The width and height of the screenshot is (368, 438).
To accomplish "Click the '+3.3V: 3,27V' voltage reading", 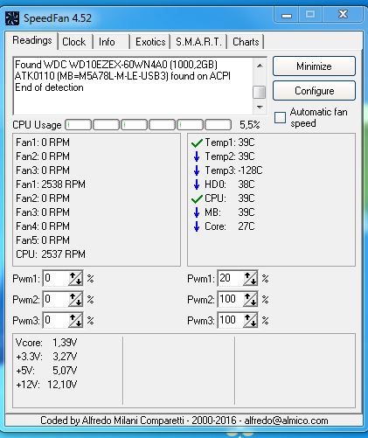I will pos(46,357).
